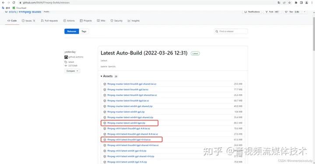Click package icon beside ffmpeg-master-latest-win64-lgpl.zip
315x164 pixels.
[x=105, y=123]
